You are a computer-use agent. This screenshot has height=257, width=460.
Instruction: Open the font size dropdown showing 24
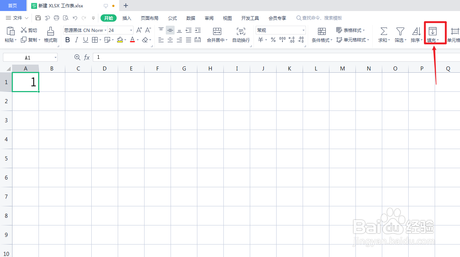tap(131, 30)
